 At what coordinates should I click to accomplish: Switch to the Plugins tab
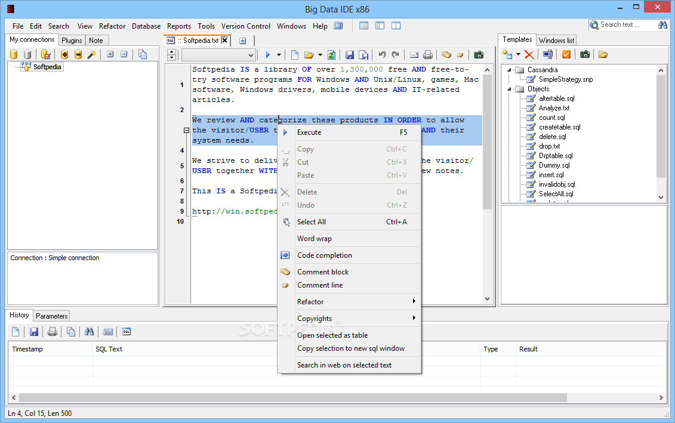click(72, 41)
